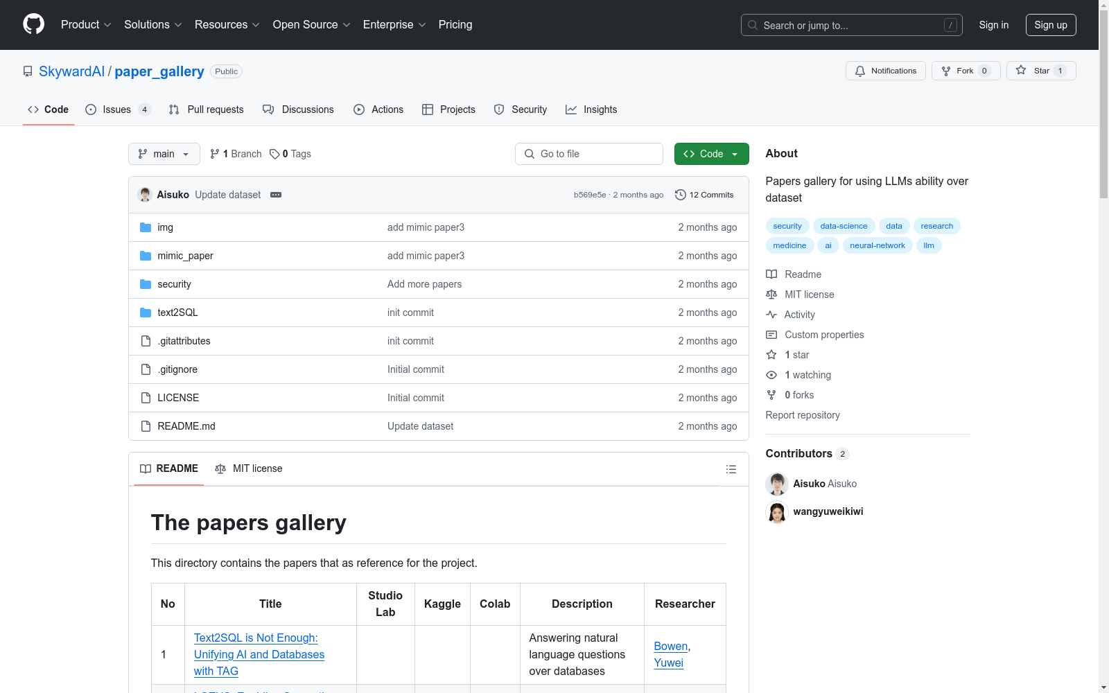Click the Yuwei researcher link

pos(669,663)
